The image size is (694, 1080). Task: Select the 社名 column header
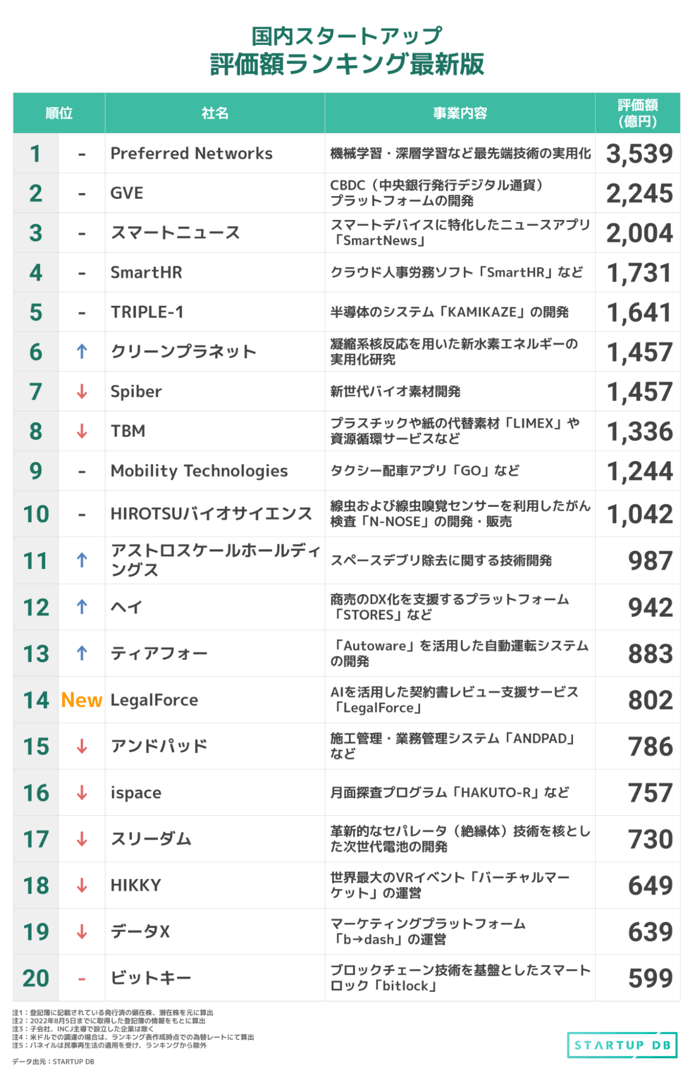(x=215, y=113)
